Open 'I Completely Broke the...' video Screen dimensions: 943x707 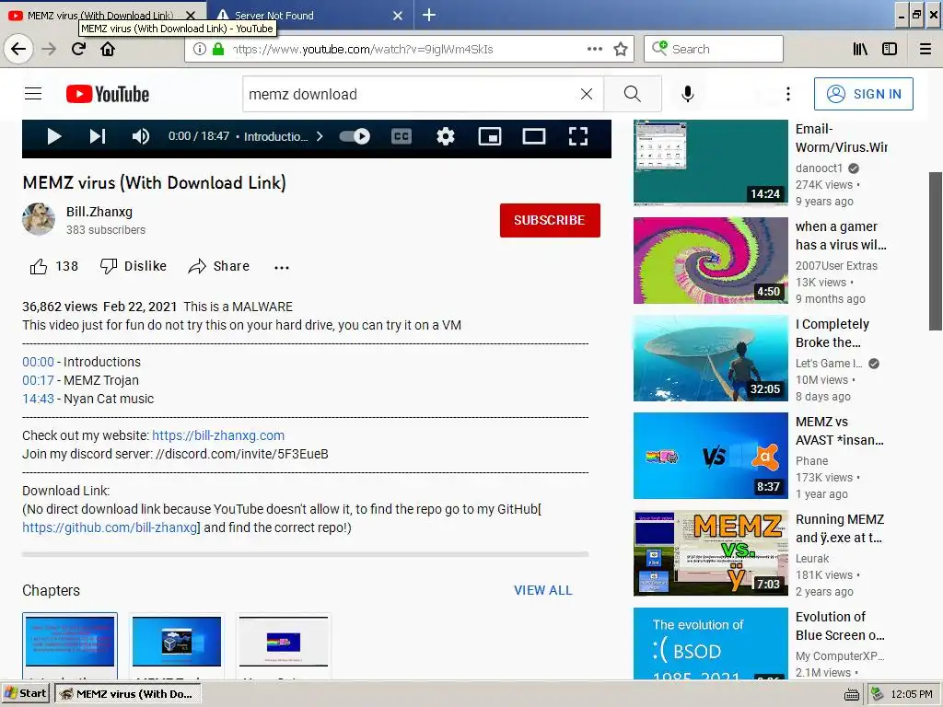[711, 358]
